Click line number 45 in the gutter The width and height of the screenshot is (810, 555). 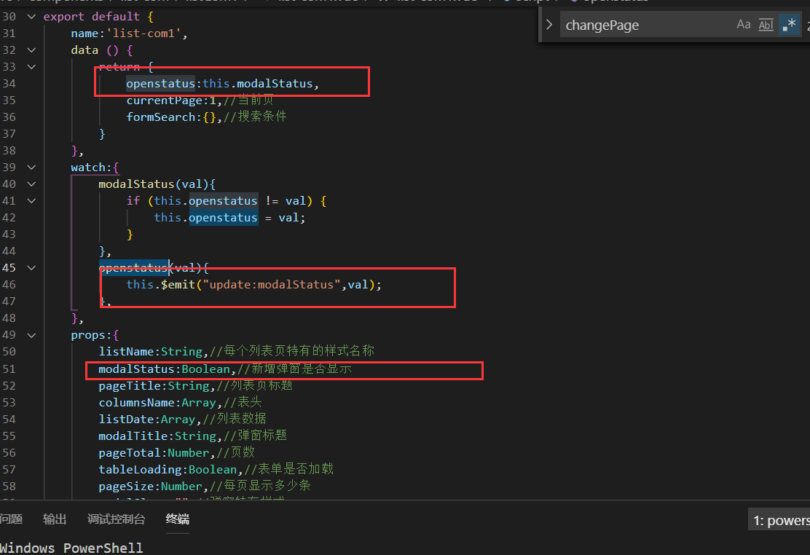pyautogui.click(x=9, y=268)
